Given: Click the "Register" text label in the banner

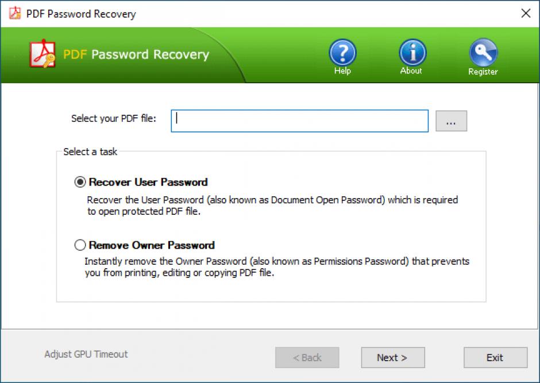Looking at the screenshot, I should tap(483, 72).
